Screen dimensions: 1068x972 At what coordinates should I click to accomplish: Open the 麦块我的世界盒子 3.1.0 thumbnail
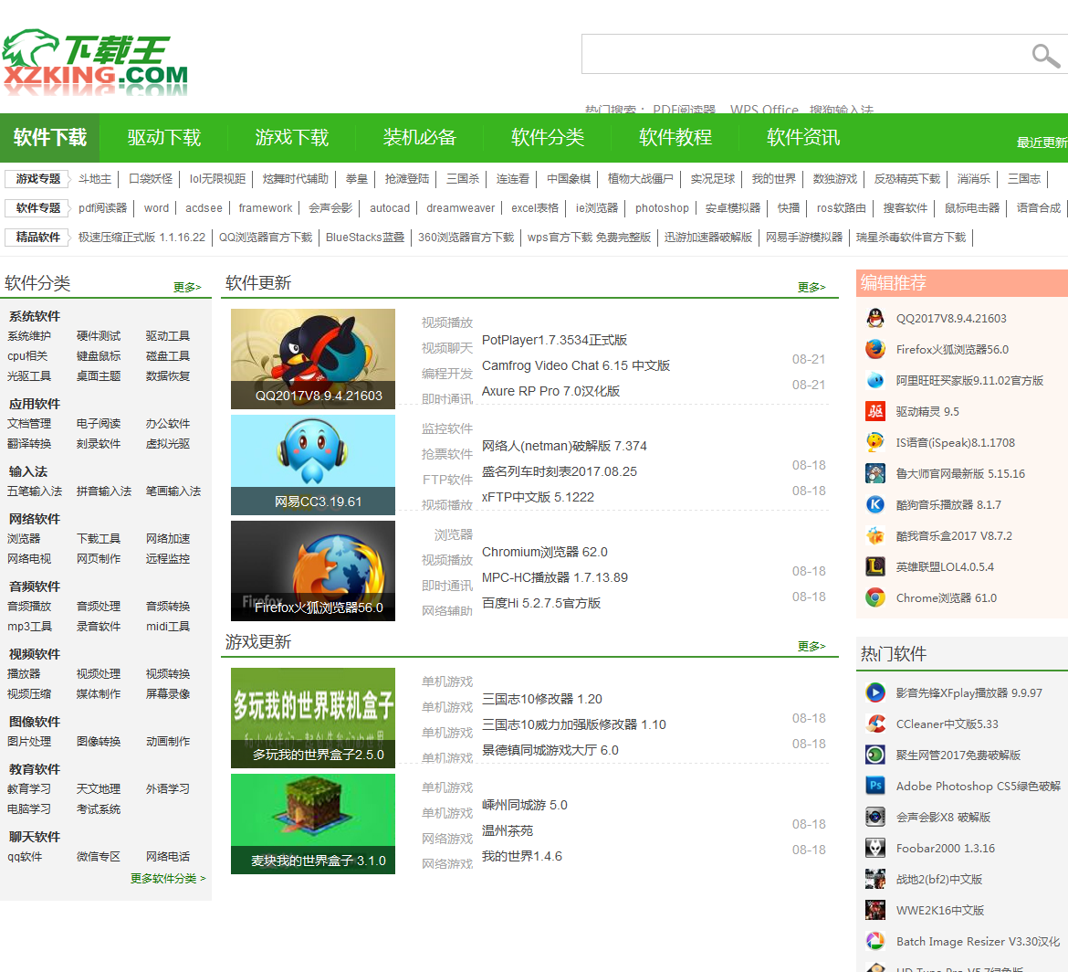(x=313, y=824)
